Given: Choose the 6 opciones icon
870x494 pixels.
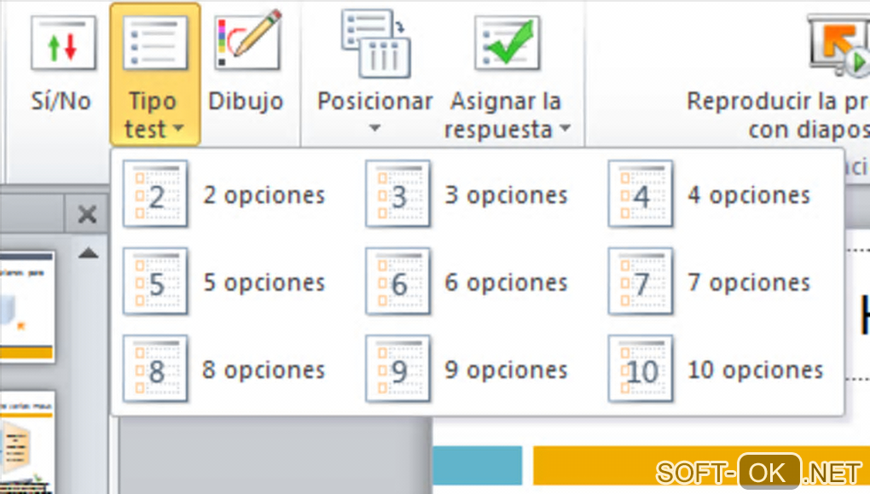Looking at the screenshot, I should (398, 282).
